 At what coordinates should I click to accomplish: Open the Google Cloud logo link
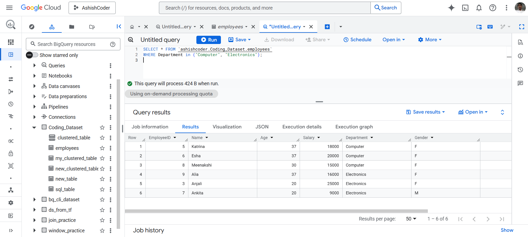[41, 8]
